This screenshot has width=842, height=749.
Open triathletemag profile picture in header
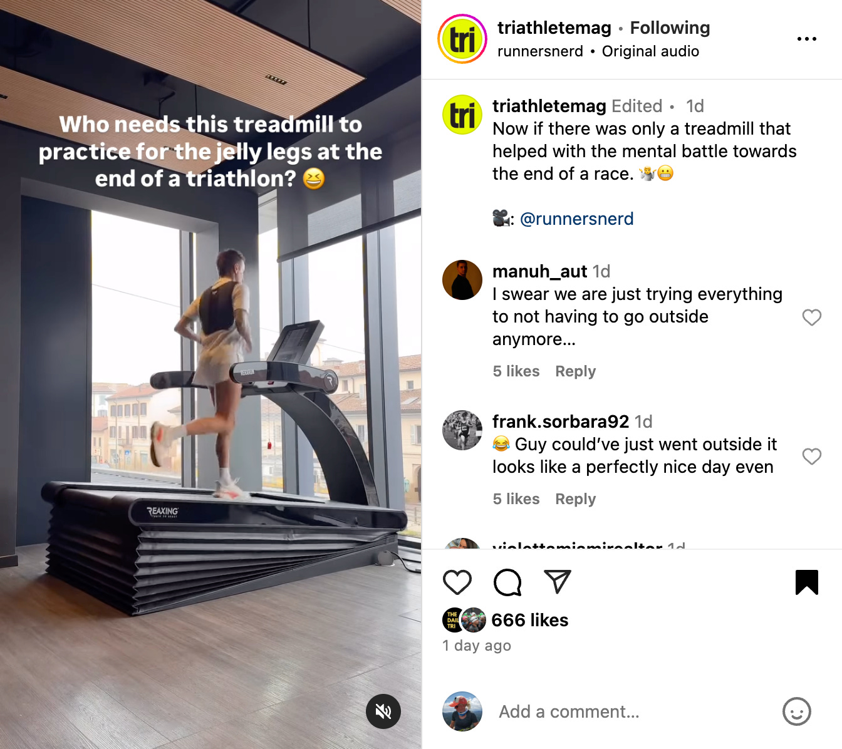coord(462,39)
